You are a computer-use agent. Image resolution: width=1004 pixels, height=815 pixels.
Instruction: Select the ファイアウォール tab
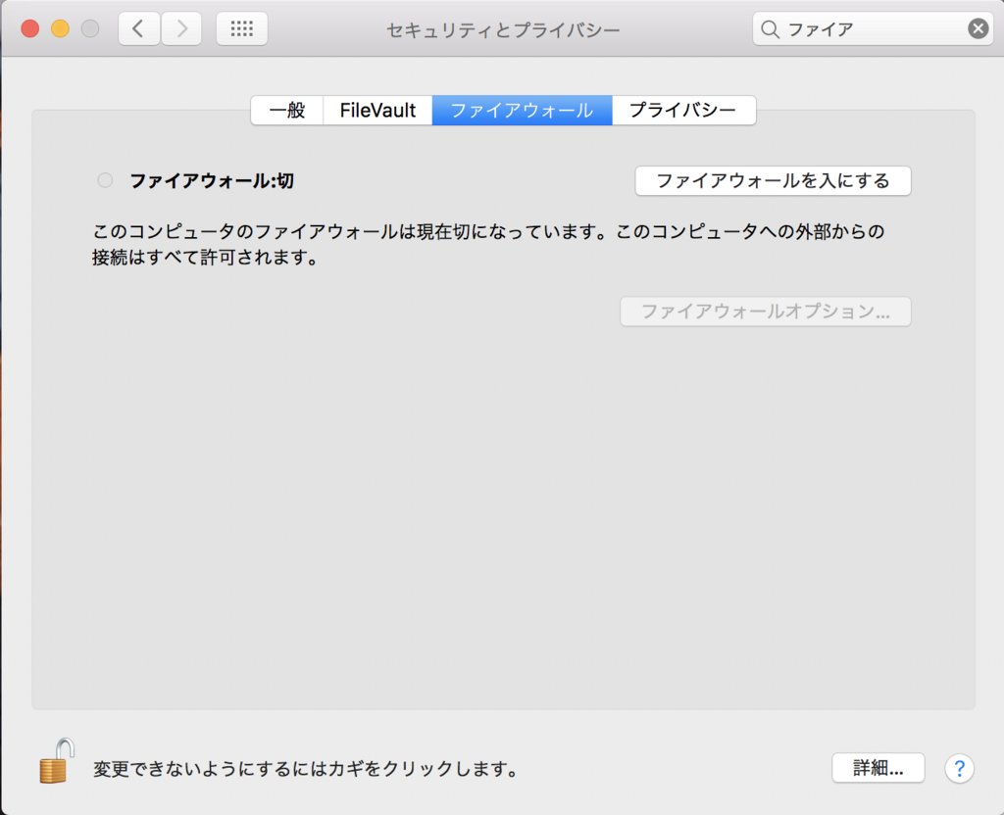click(x=522, y=110)
